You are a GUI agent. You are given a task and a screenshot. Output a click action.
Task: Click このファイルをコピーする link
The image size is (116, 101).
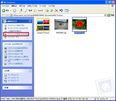click(15, 54)
